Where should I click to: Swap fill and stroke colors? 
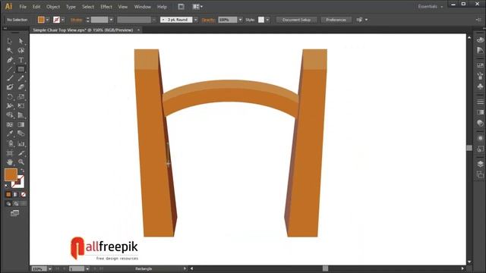pos(22,171)
